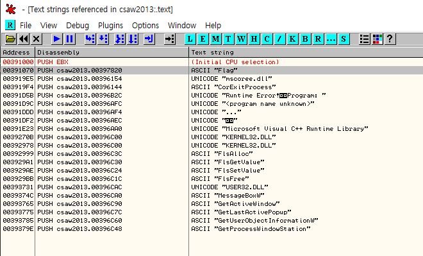Show Threads with T button
423x256 pixels.
pyautogui.click(x=228, y=39)
